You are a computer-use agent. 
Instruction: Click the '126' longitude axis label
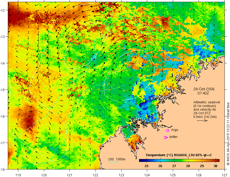point(199,175)
